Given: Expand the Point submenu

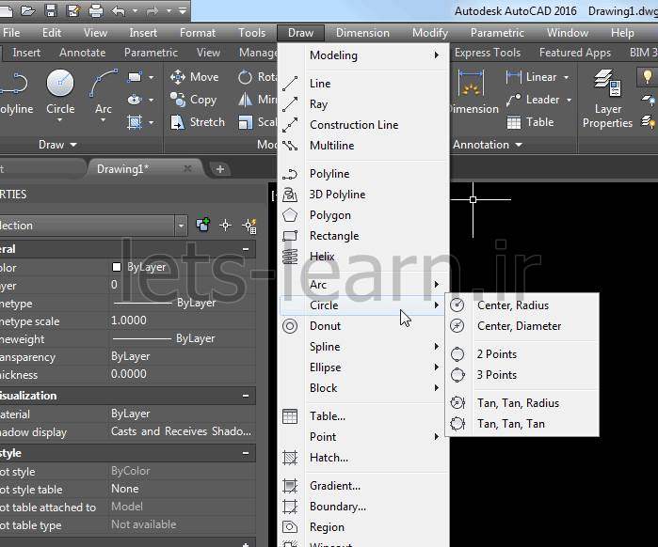Looking at the screenshot, I should point(363,437).
